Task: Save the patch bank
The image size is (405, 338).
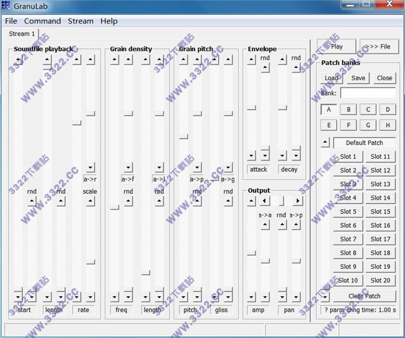Action: 358,78
